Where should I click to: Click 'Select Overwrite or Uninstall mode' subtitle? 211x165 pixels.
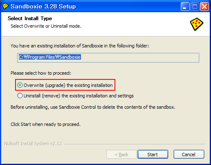(46, 26)
